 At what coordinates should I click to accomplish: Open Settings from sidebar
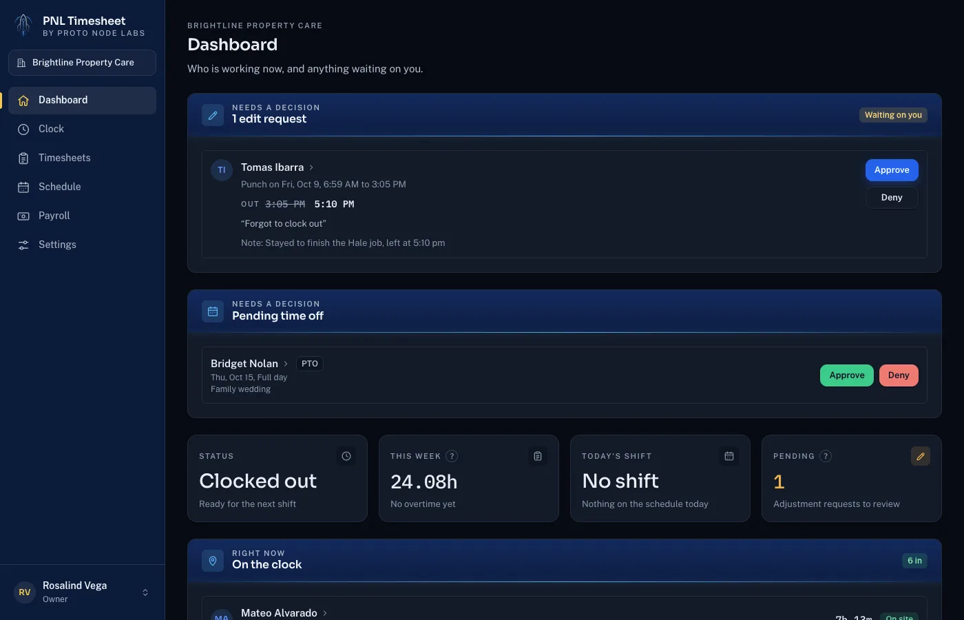pyautogui.click(x=82, y=245)
